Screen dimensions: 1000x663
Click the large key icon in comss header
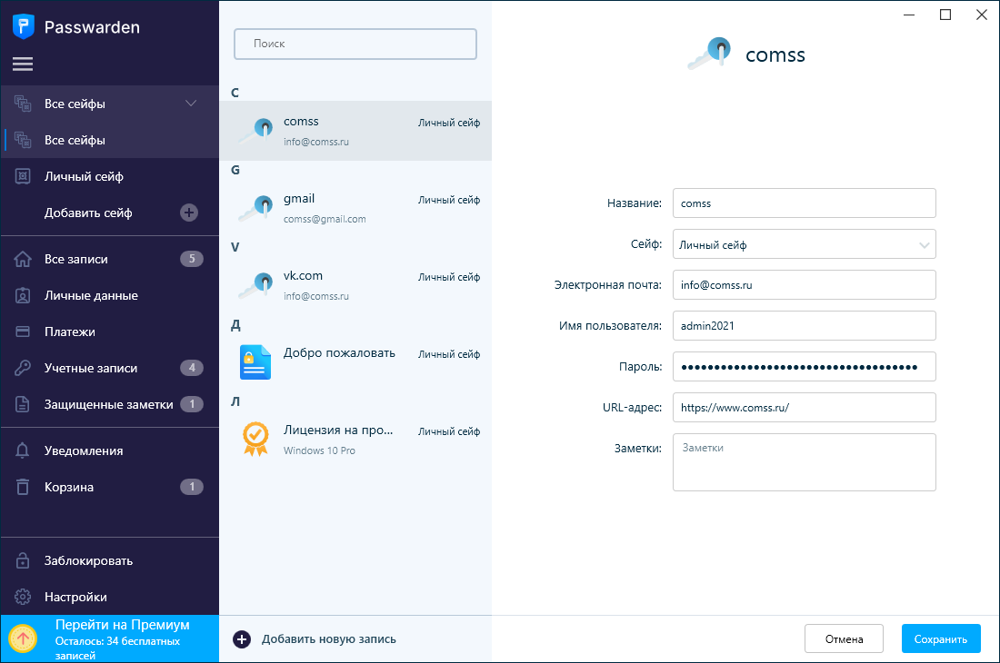pos(709,54)
